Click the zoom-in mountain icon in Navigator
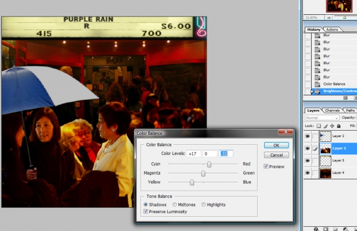Image resolution: width=357 pixels, height=231 pixels. pyautogui.click(x=345, y=17)
